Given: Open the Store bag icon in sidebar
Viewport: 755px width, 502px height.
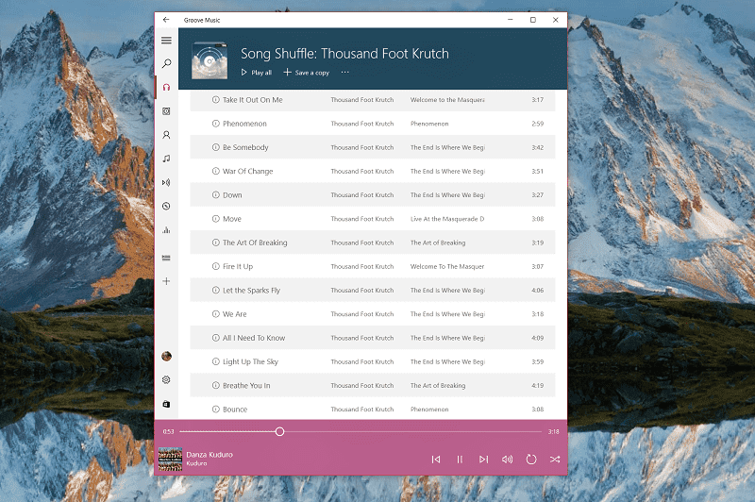Looking at the screenshot, I should 166,404.
